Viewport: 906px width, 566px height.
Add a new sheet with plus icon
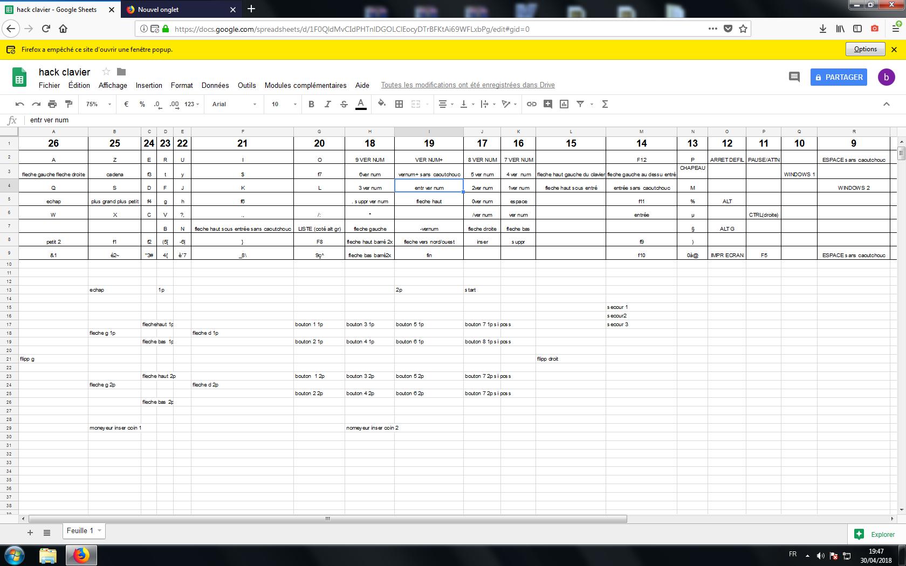click(x=30, y=533)
